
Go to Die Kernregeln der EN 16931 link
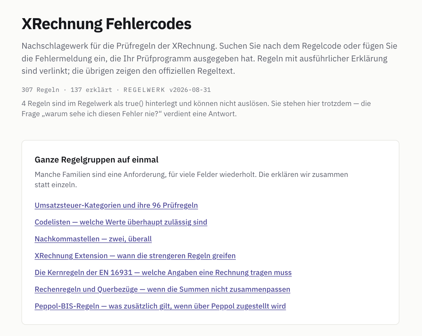[x=163, y=273]
